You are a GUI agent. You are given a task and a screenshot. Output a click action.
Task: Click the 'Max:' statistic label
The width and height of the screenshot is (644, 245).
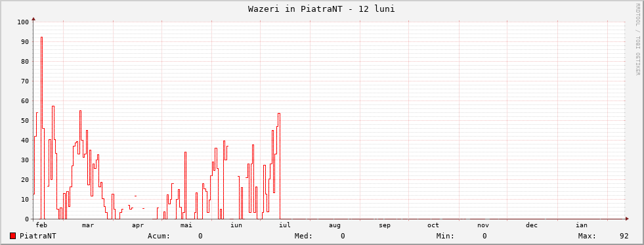point(587,236)
